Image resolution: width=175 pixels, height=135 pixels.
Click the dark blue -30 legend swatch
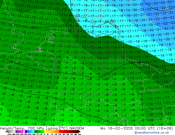[26, 131]
